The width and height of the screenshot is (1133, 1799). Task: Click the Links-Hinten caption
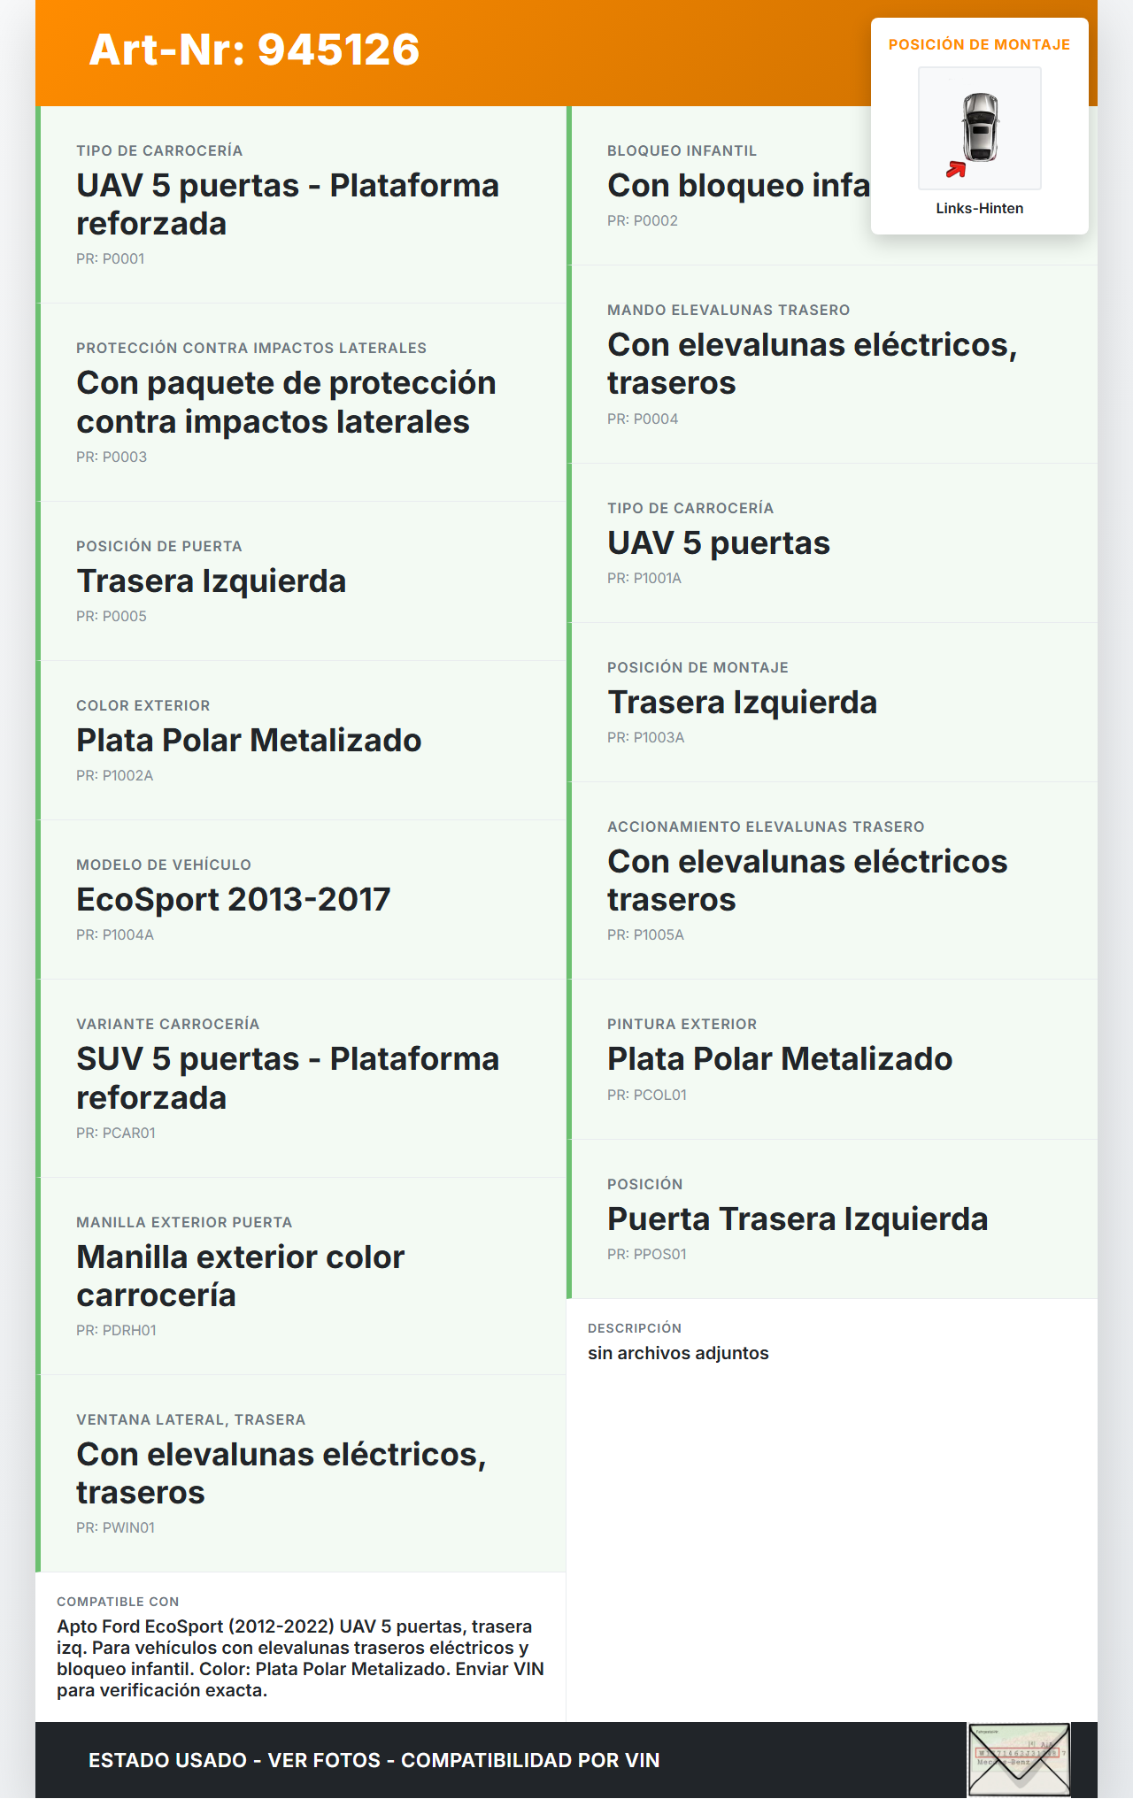pyautogui.click(x=979, y=208)
